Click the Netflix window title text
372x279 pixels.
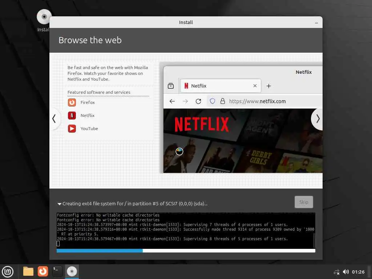[x=304, y=72]
